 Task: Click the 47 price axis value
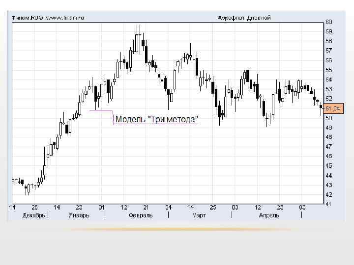[x=328, y=146]
